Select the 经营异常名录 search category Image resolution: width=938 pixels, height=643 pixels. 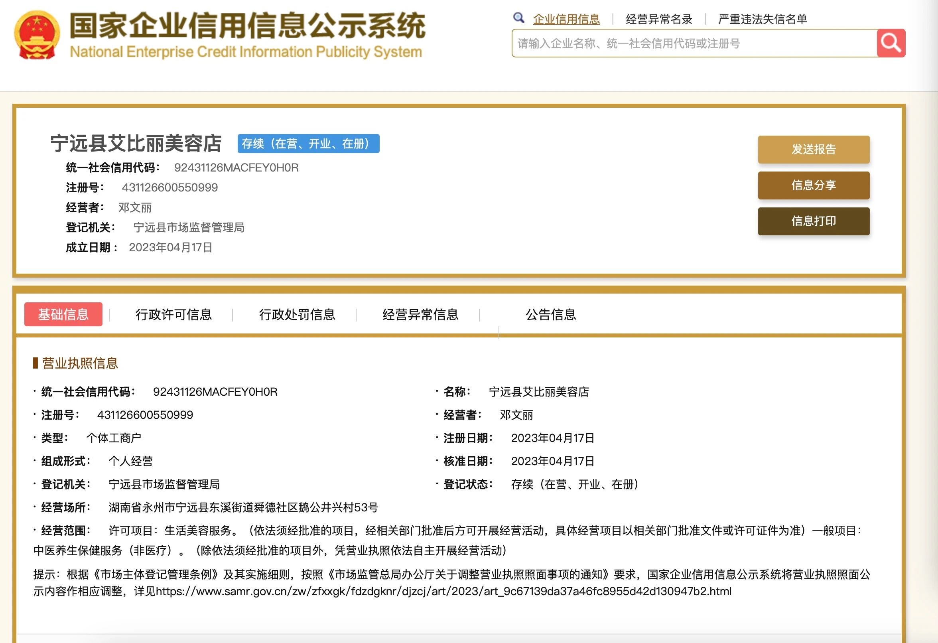pyautogui.click(x=659, y=19)
